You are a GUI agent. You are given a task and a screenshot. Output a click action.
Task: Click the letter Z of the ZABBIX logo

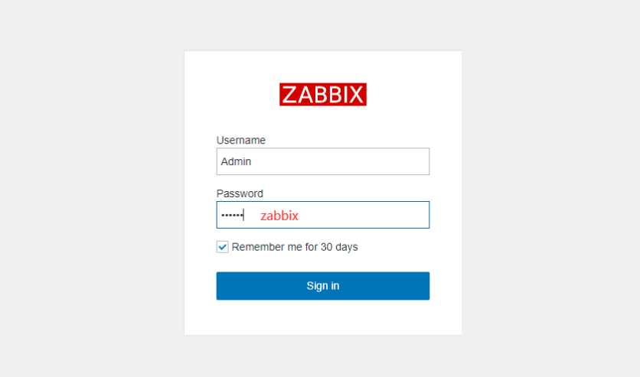click(x=289, y=95)
